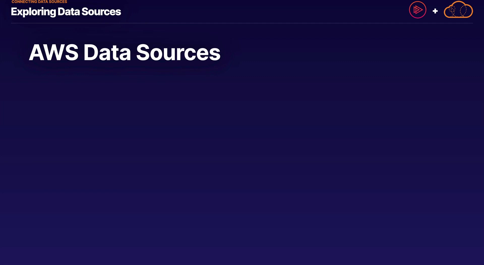This screenshot has width=484, height=265.
Task: Click "Sources" in the "Exploring Data Sources" title
Action: pos(101,12)
